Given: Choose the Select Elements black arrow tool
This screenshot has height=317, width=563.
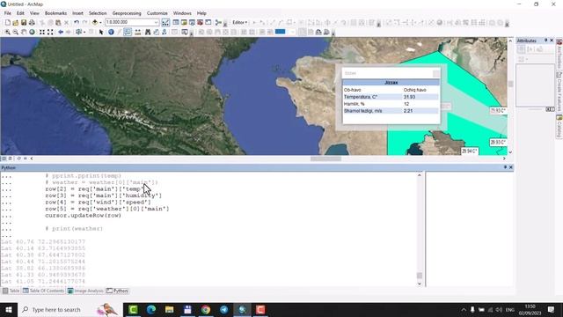Looking at the screenshot, I should click(x=101, y=33).
